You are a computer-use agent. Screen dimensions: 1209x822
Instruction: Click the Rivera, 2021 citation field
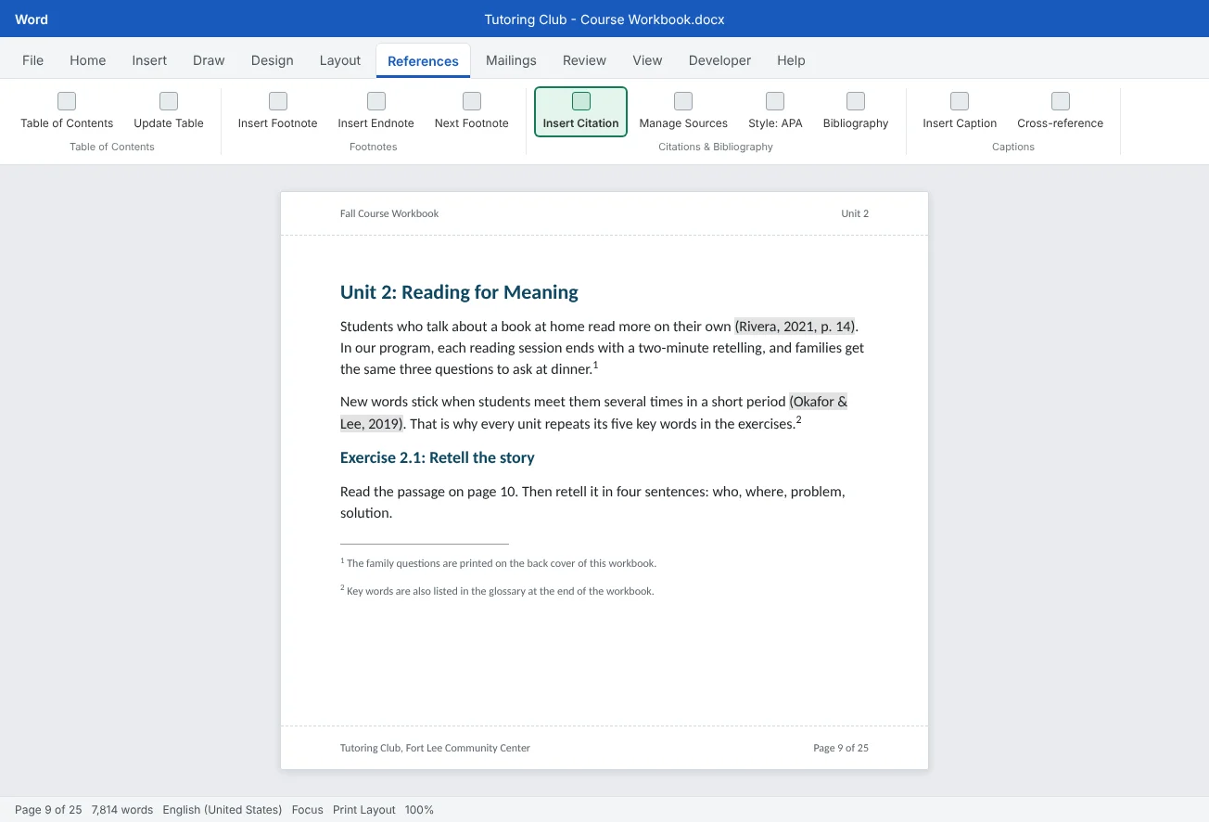[x=796, y=327]
